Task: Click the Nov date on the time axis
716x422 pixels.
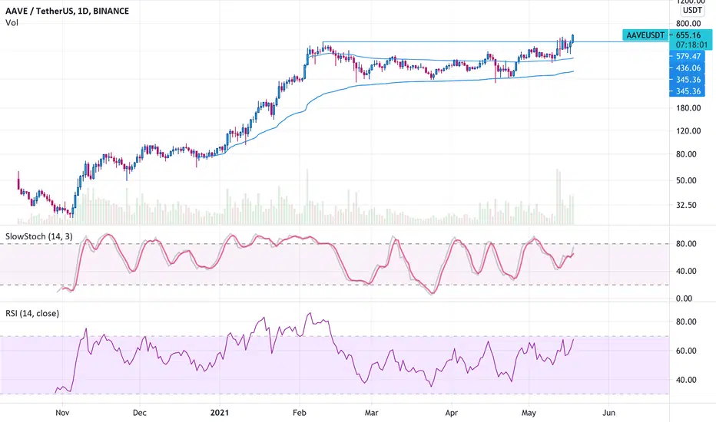Action: pos(62,413)
